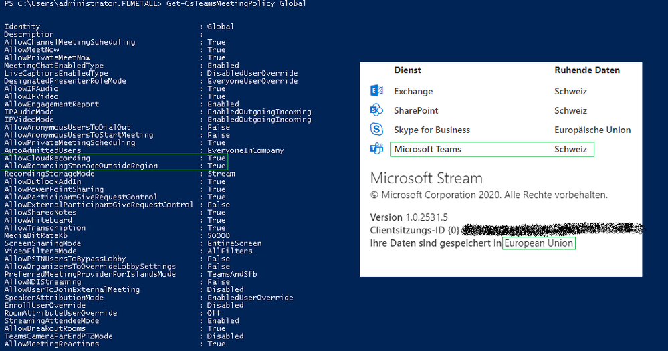This screenshot has width=668, height=351.
Task: Select the SharePoint service name
Action: point(416,110)
